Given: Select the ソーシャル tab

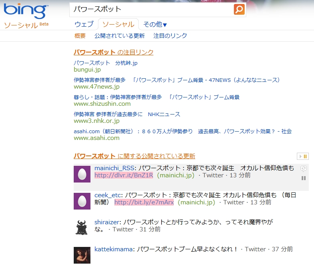Looking at the screenshot, I should (118, 24).
